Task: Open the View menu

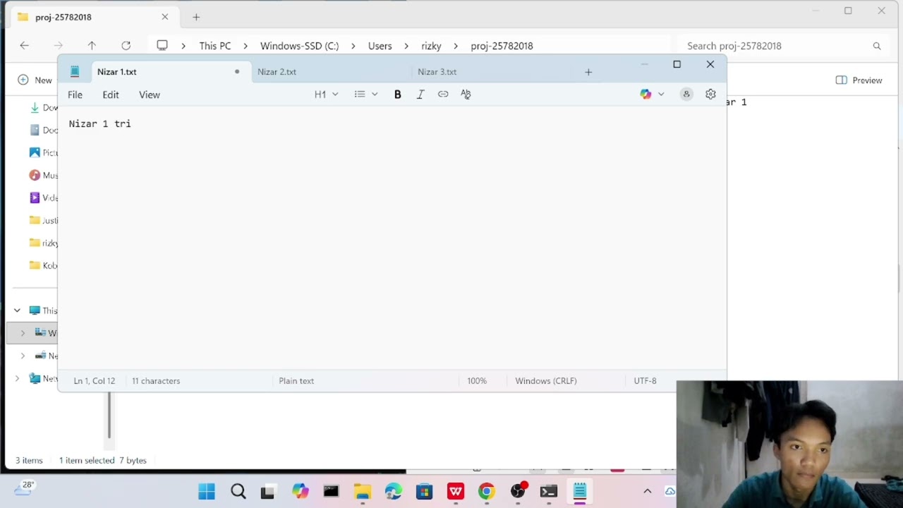Action: [x=150, y=95]
